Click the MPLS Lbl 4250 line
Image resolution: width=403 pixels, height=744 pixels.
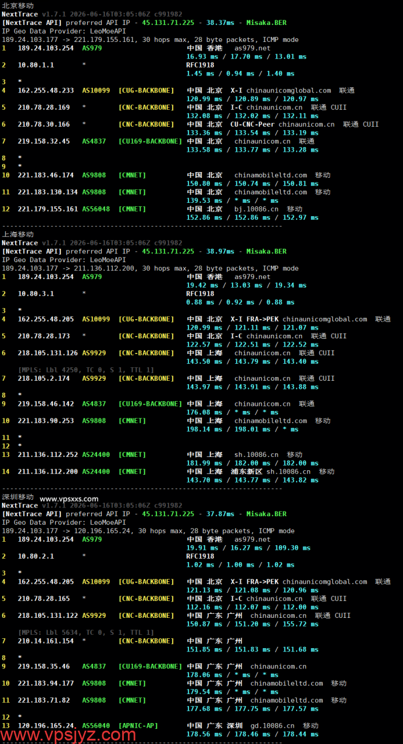86,370
